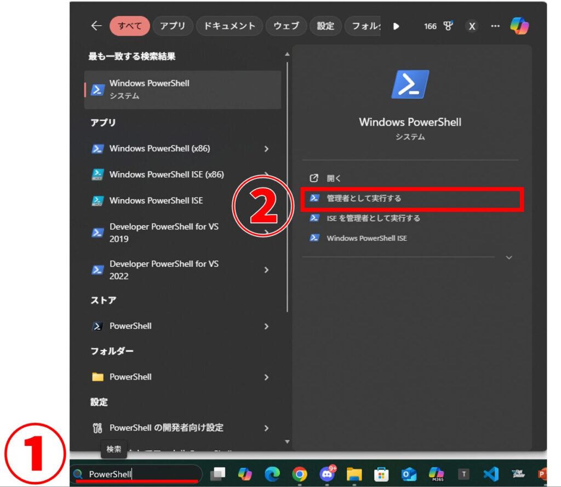Open Discord from the taskbar
This screenshot has width=561, height=487.
tap(327, 474)
